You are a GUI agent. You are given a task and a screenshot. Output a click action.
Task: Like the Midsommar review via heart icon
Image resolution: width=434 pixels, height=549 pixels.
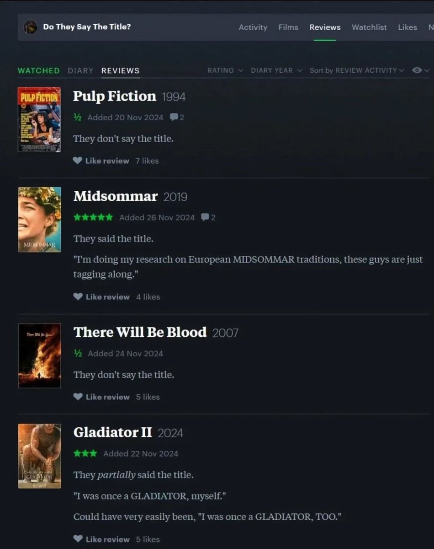point(78,296)
